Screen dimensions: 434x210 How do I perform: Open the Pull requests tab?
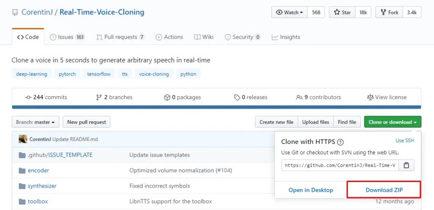point(120,37)
